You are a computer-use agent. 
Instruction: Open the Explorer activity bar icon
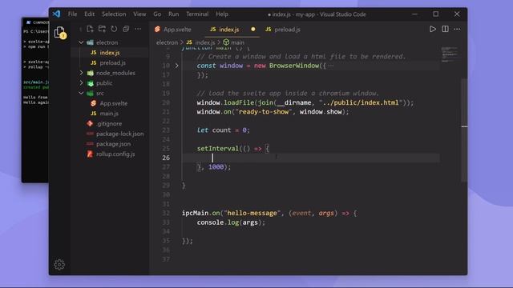click(x=60, y=33)
